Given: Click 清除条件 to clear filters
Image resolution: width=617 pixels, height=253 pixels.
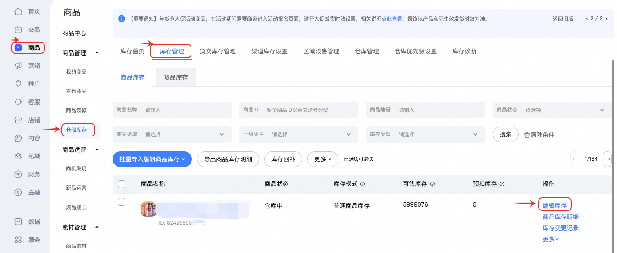Looking at the screenshot, I should (539, 135).
